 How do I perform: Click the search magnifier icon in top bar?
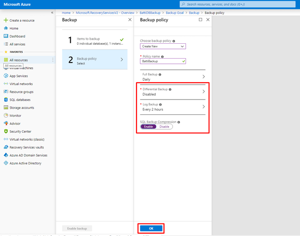[183, 4]
